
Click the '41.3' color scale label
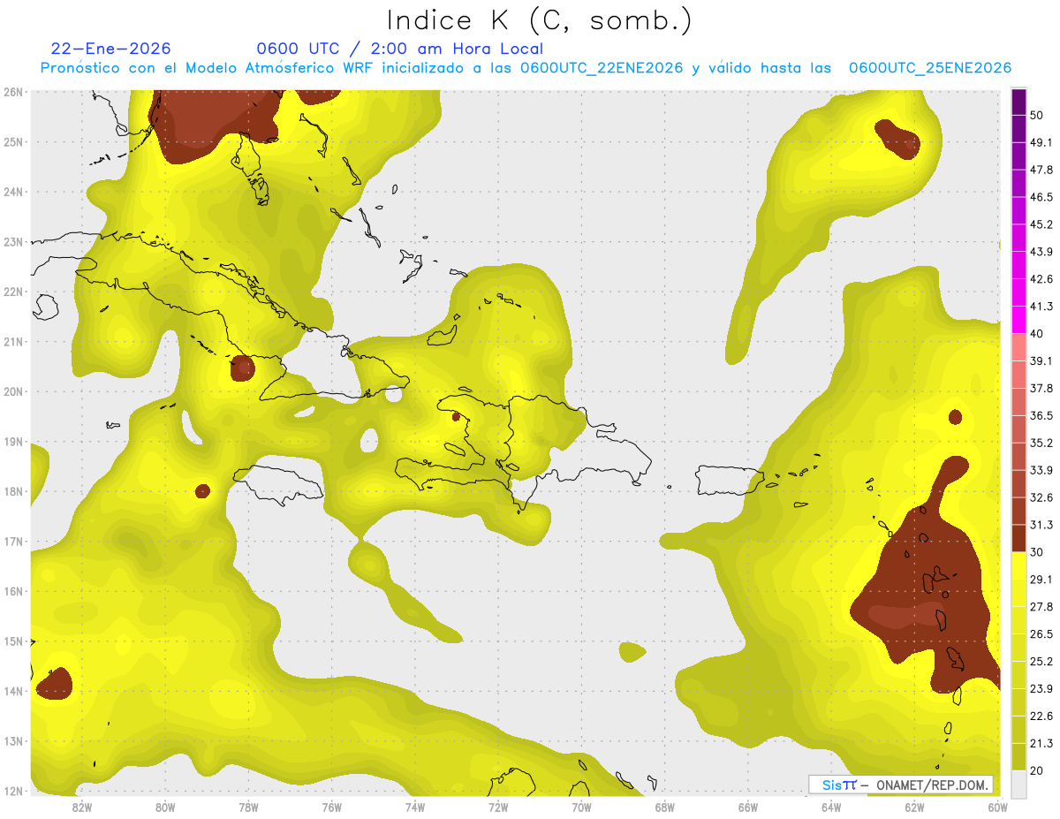coord(1041,307)
